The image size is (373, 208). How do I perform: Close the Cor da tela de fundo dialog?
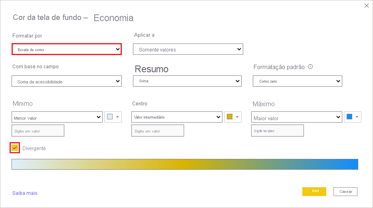pyautogui.click(x=367, y=6)
